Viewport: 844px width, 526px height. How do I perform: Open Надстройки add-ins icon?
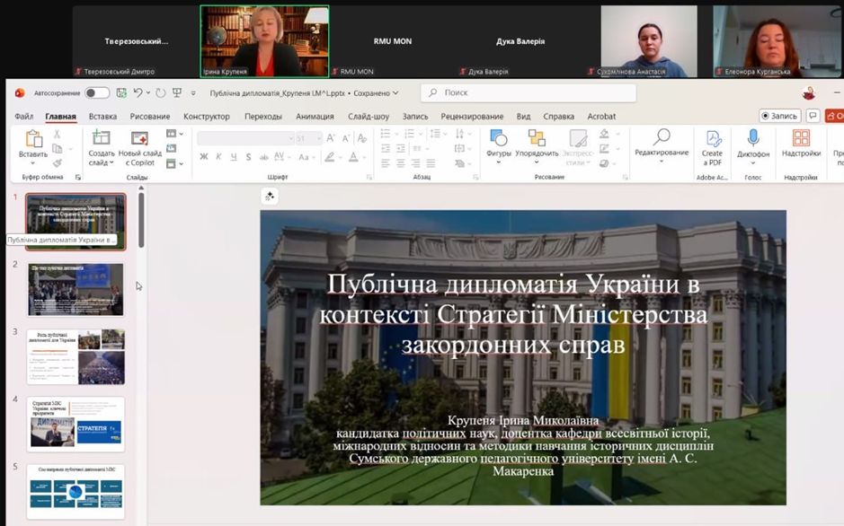[801, 138]
